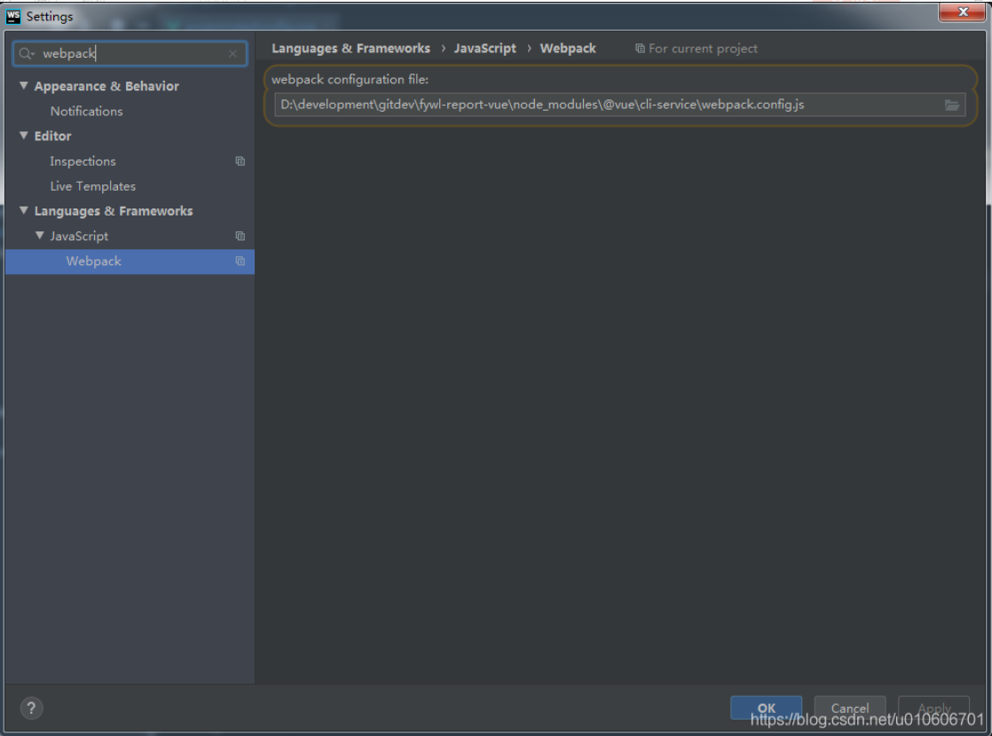Collapse the Languages & Frameworks section
Screen dimensions: 992x736
click(x=24, y=211)
